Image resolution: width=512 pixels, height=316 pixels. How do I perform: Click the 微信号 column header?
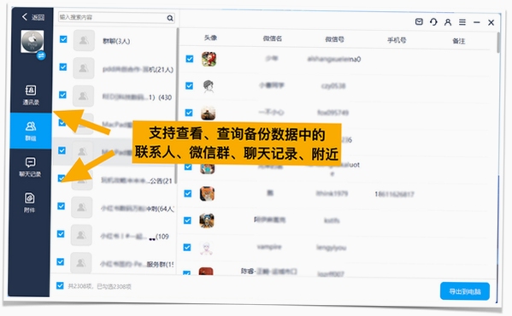point(334,39)
